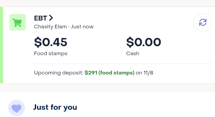Click the Food stamps label
This screenshot has height=117, width=215.
(51, 53)
